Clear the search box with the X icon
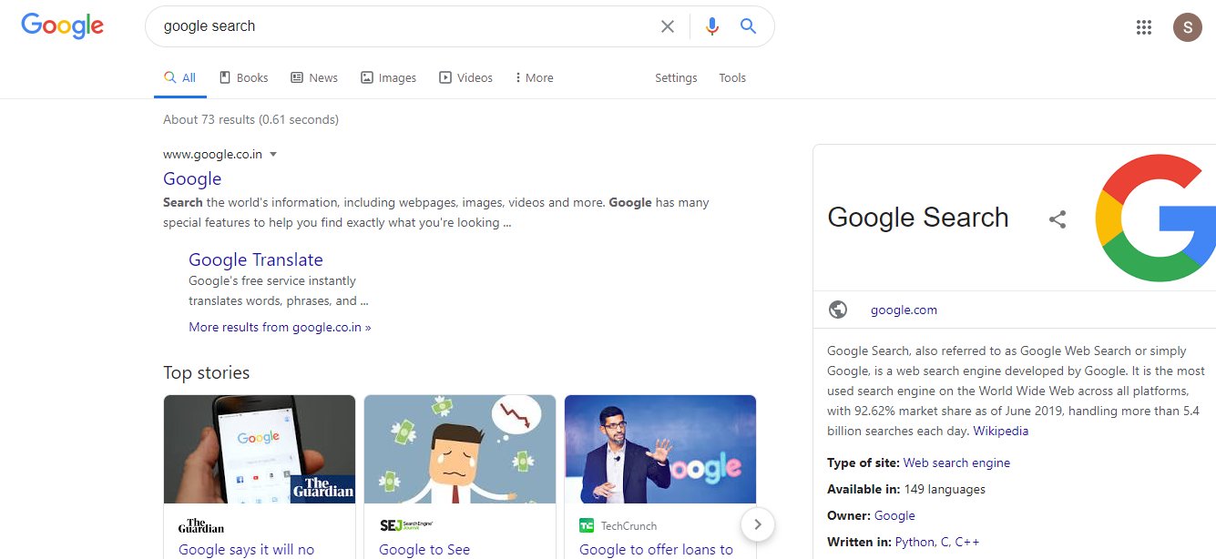This screenshot has width=1216, height=559. pyautogui.click(x=668, y=26)
